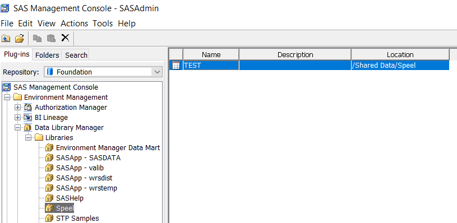Sort by the Location column header
This screenshot has height=223, width=457.
(400, 55)
